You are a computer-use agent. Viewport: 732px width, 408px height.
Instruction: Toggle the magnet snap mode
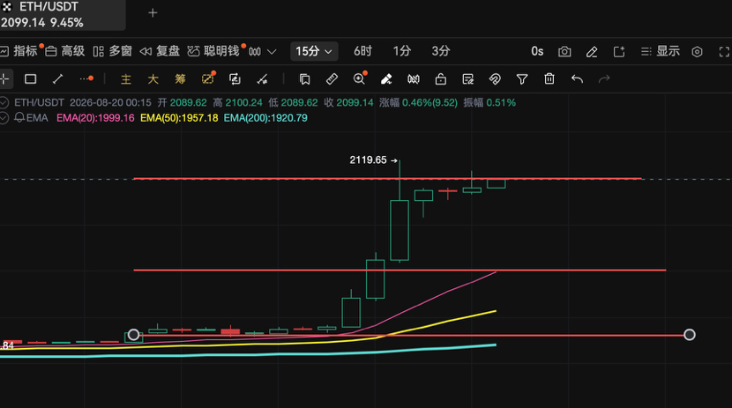click(x=495, y=79)
